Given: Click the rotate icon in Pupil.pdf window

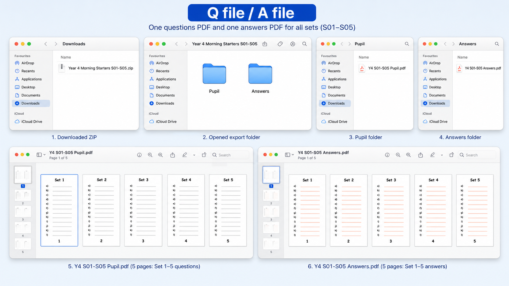Looking at the screenshot, I should [204, 155].
